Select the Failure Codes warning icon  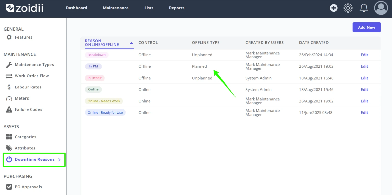tap(9, 109)
